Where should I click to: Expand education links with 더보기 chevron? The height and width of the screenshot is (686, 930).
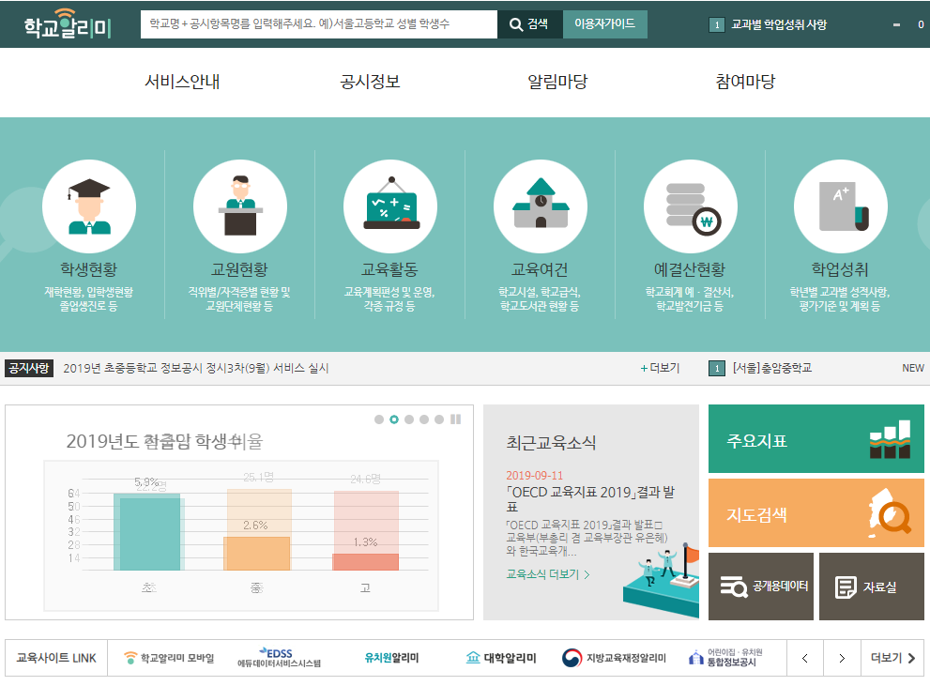click(x=892, y=658)
